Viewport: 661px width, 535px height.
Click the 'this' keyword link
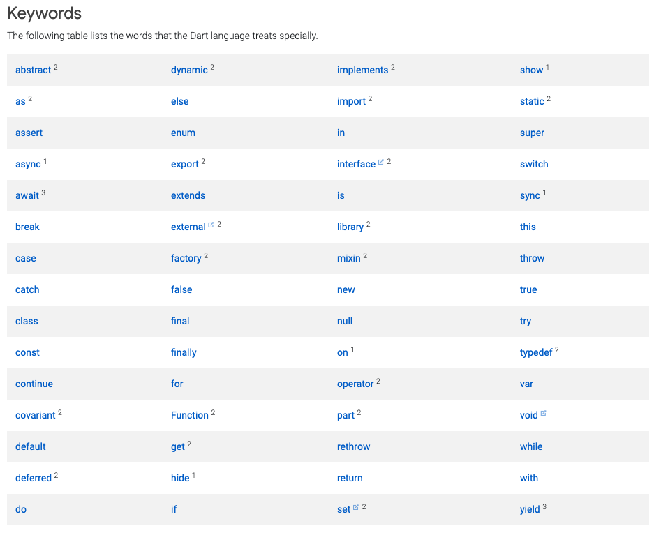(x=528, y=227)
